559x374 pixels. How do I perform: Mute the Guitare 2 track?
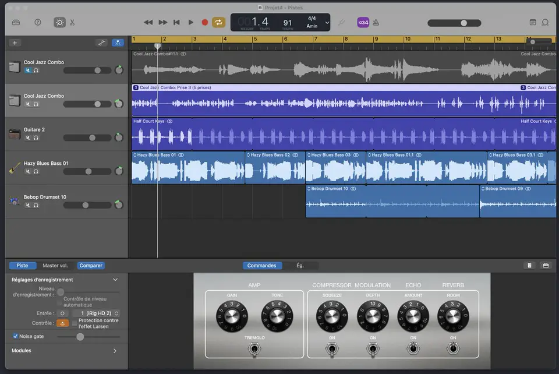point(28,137)
